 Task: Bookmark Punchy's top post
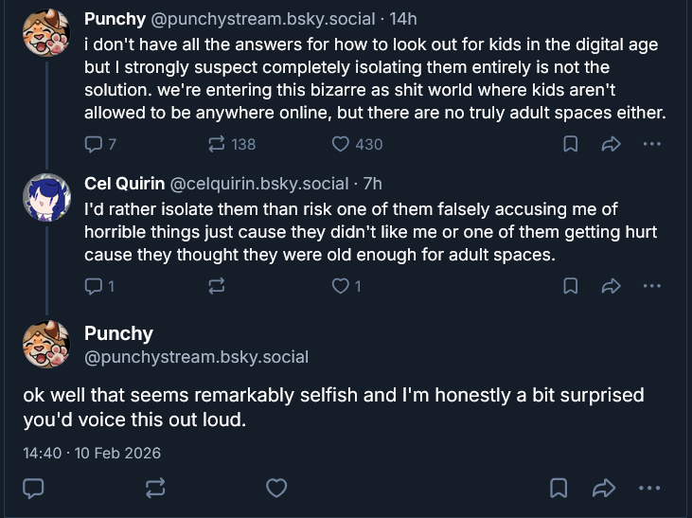point(571,144)
